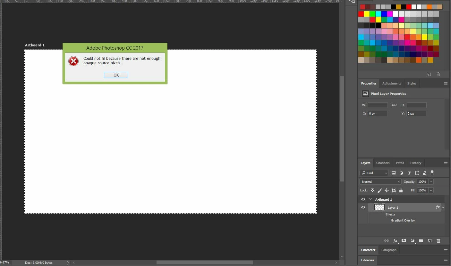Click the Effects row under Layer 1

click(x=390, y=214)
